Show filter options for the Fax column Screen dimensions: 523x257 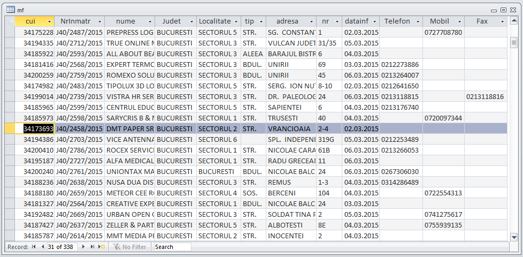point(502,21)
